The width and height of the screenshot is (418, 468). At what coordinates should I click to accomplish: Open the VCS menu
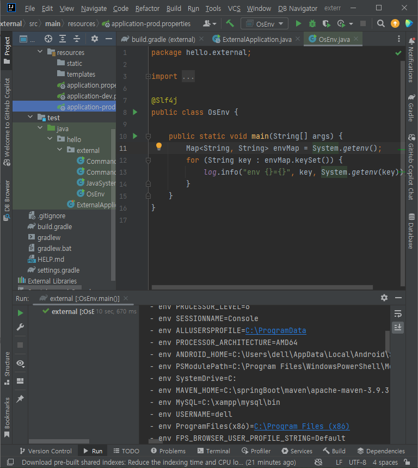[x=234, y=8]
